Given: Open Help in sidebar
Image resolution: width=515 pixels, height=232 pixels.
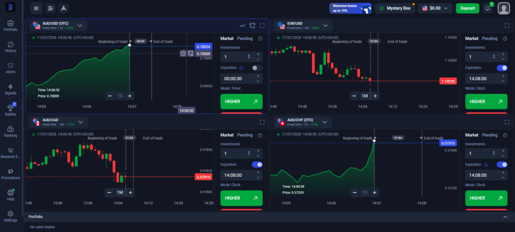Looking at the screenshot, I should (x=11, y=195).
